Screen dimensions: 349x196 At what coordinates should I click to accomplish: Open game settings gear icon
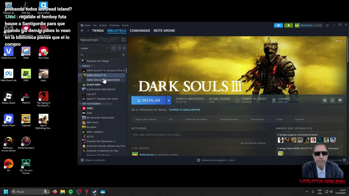click(325, 100)
